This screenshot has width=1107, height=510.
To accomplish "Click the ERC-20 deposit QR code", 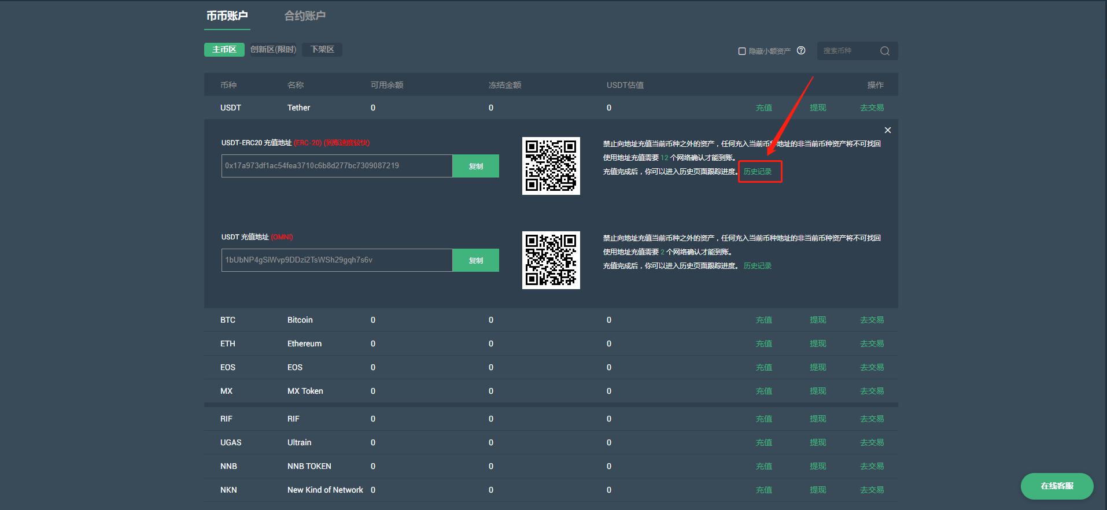I will pyautogui.click(x=551, y=166).
